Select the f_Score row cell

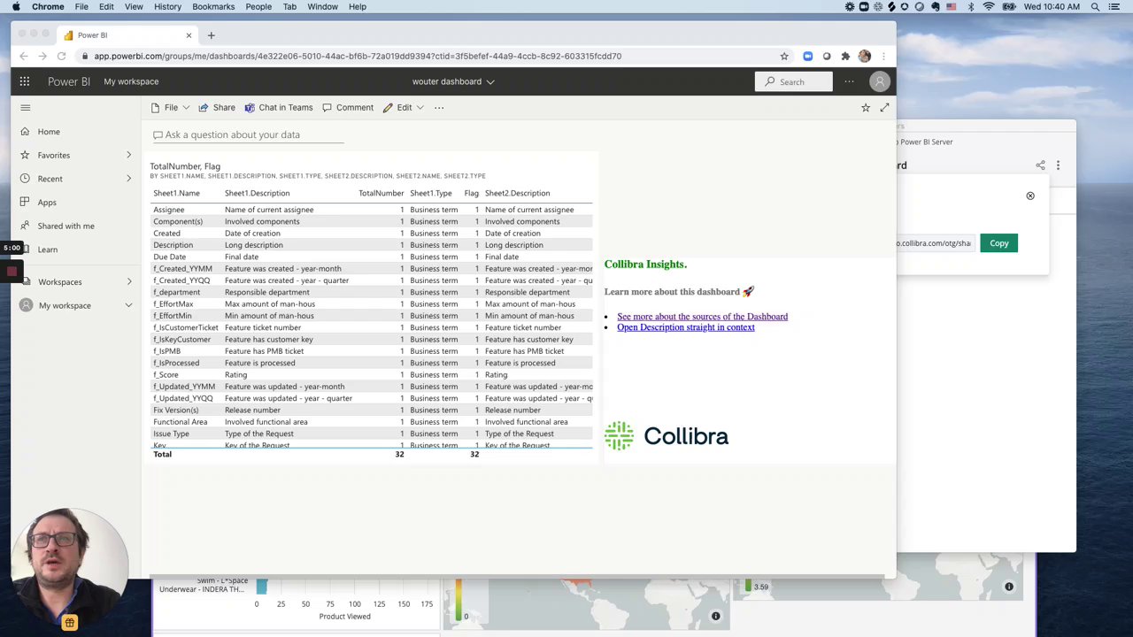coord(166,375)
